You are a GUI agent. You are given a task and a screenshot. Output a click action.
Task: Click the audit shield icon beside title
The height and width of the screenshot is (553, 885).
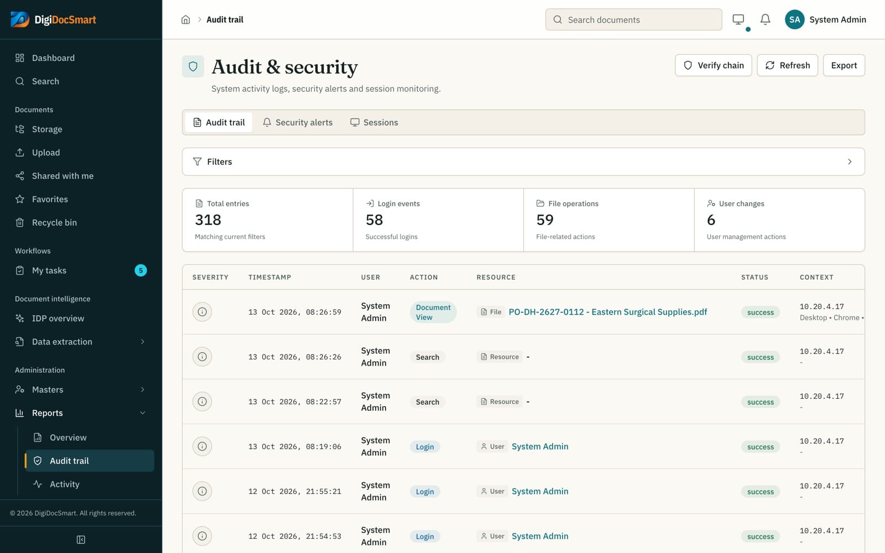pyautogui.click(x=193, y=66)
